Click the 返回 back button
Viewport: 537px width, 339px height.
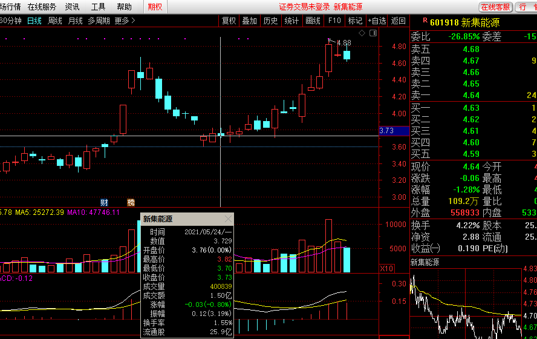pyautogui.click(x=399, y=21)
